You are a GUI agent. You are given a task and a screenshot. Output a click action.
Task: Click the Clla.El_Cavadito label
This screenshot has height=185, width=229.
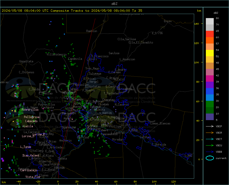(x=141, y=42)
